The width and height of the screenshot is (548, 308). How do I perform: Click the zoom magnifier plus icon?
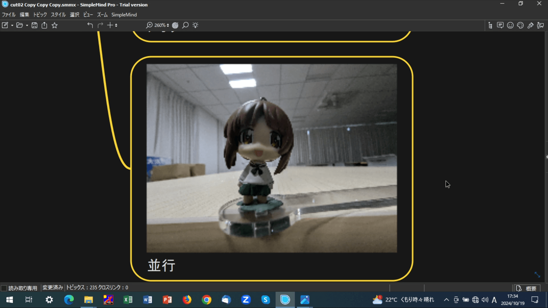click(149, 25)
